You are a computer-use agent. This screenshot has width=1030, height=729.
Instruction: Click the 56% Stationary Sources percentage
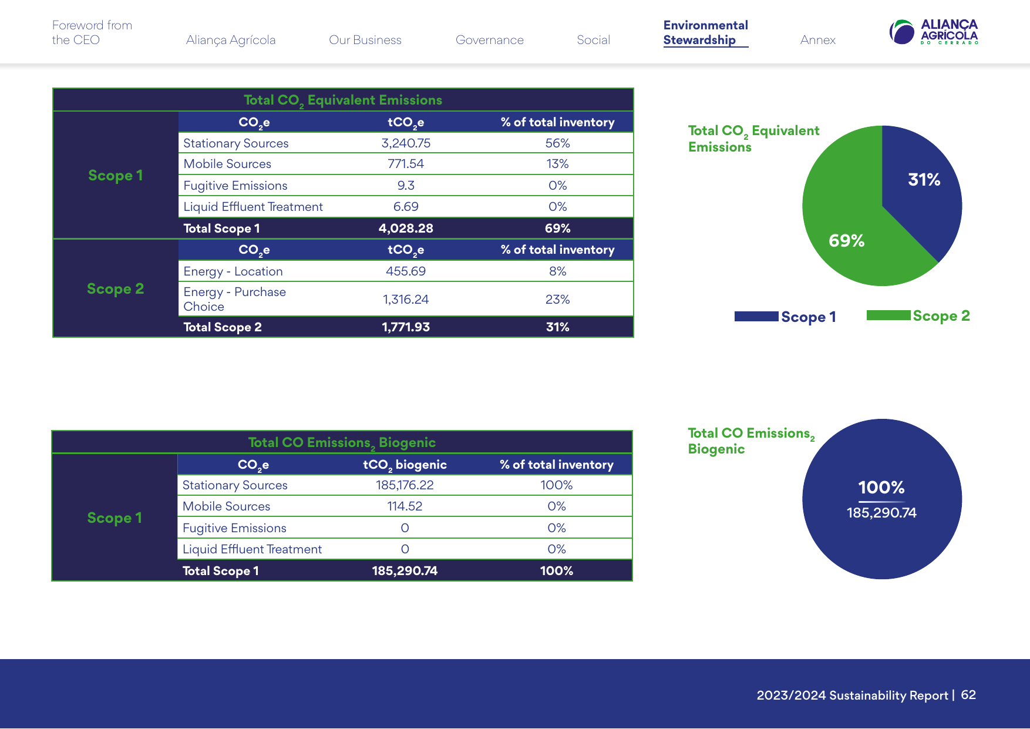pos(558,143)
